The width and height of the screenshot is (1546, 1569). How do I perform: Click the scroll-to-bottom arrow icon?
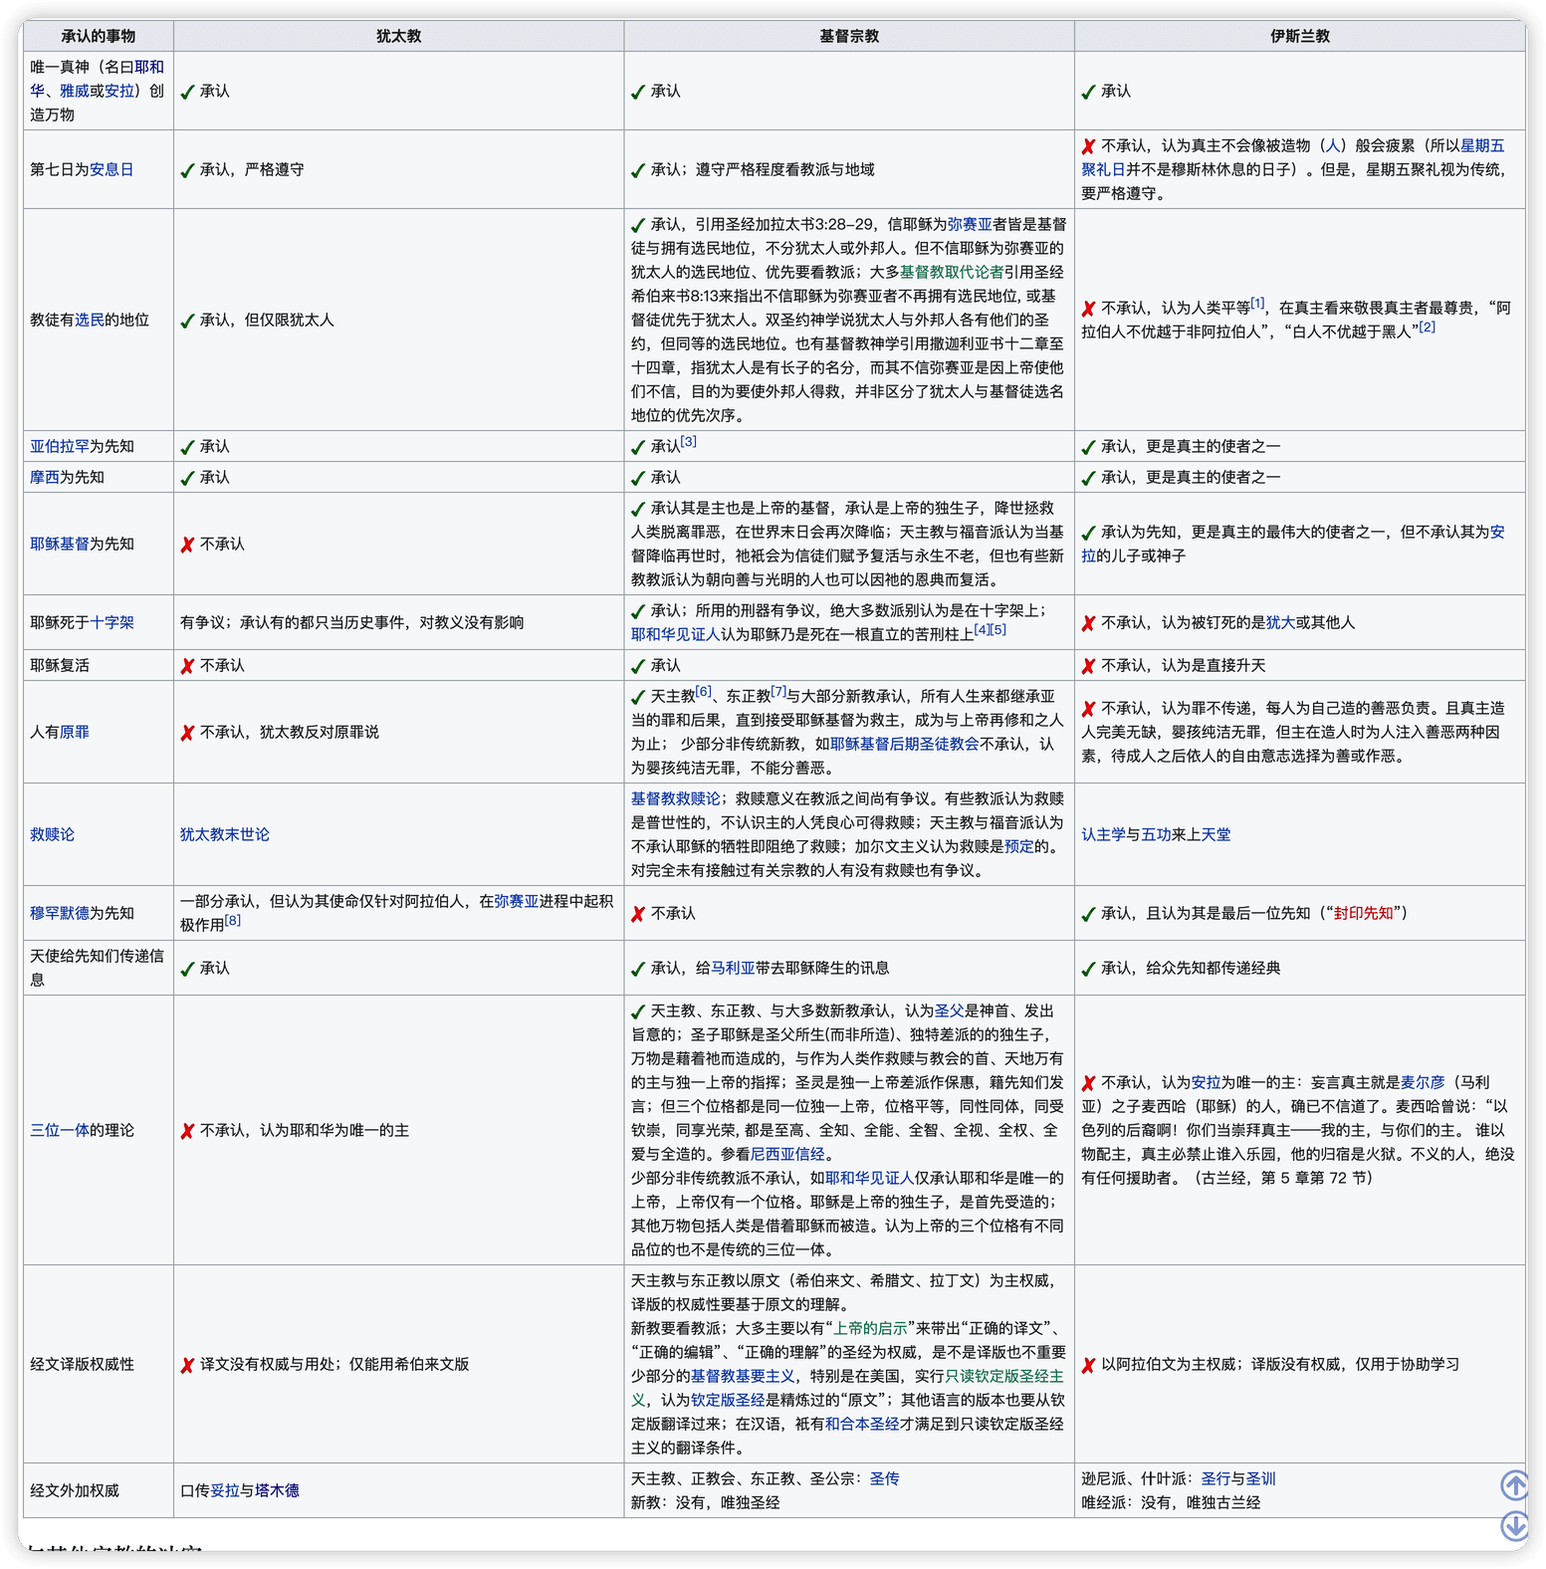pos(1514,1525)
